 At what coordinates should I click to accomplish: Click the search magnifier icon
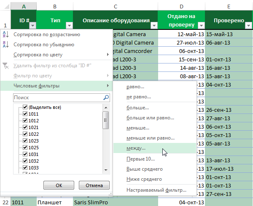coord(106,98)
